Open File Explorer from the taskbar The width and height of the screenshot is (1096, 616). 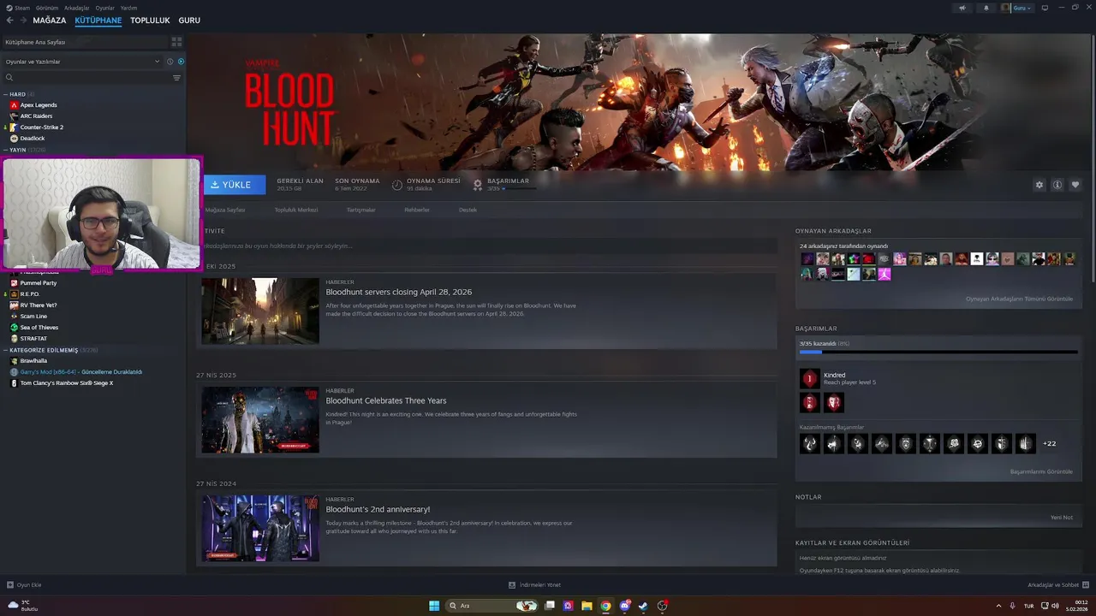pos(587,606)
